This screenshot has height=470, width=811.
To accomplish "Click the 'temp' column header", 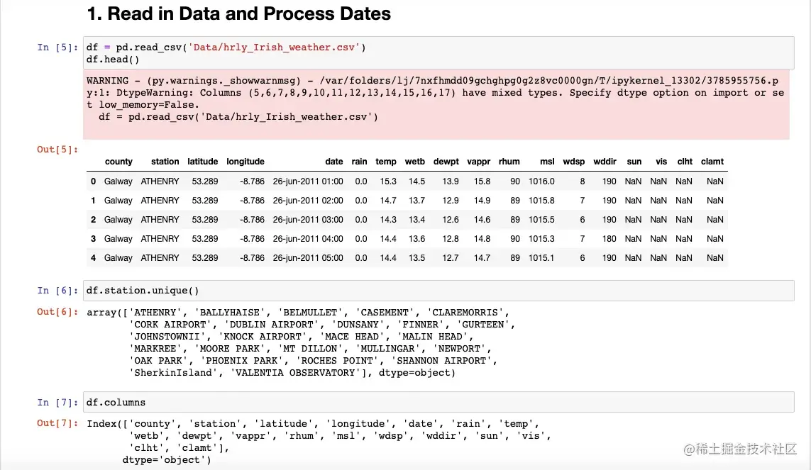I will click(x=386, y=162).
